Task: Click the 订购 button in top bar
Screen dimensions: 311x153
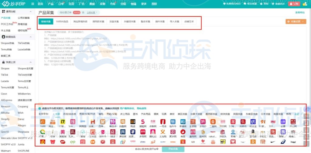Action: [294, 4]
